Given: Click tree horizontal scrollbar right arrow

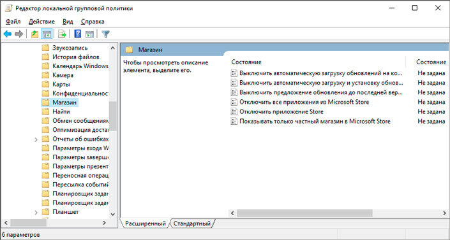Looking at the screenshot, I should tap(104, 223).
